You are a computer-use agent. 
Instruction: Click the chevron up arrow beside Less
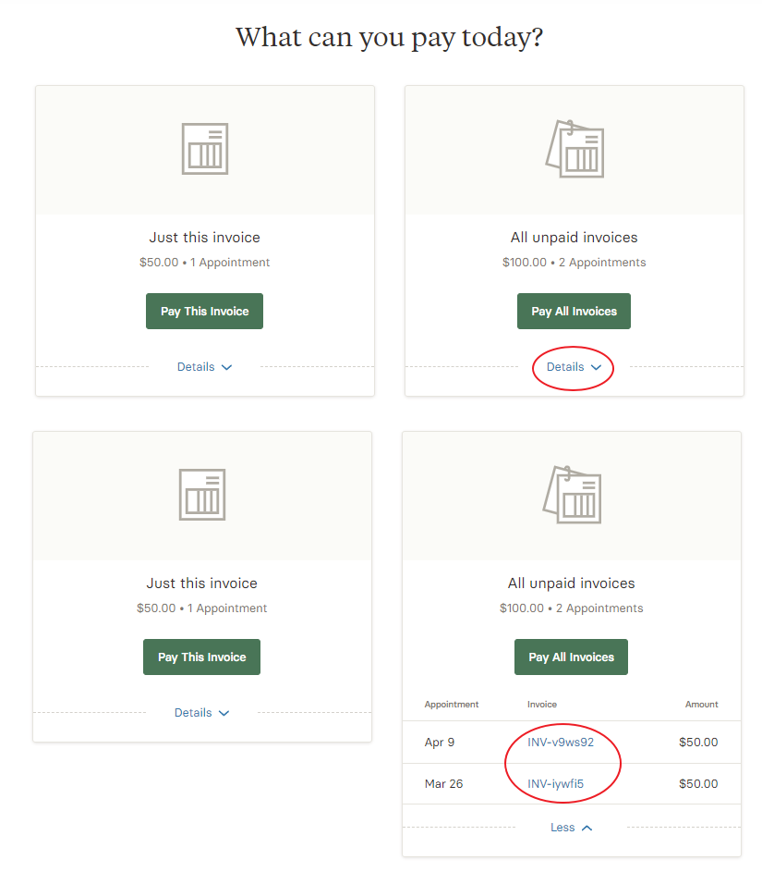(x=587, y=828)
